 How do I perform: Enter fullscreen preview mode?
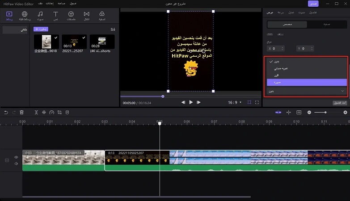coord(257,102)
